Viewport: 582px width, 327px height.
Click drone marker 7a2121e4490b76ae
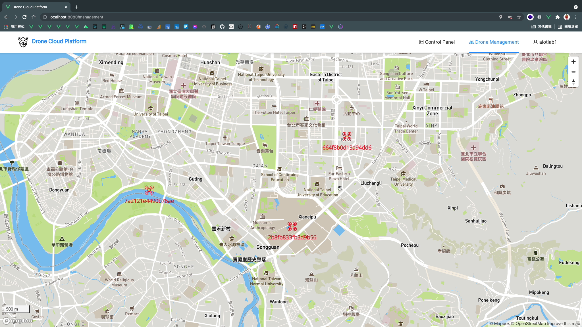(x=149, y=190)
